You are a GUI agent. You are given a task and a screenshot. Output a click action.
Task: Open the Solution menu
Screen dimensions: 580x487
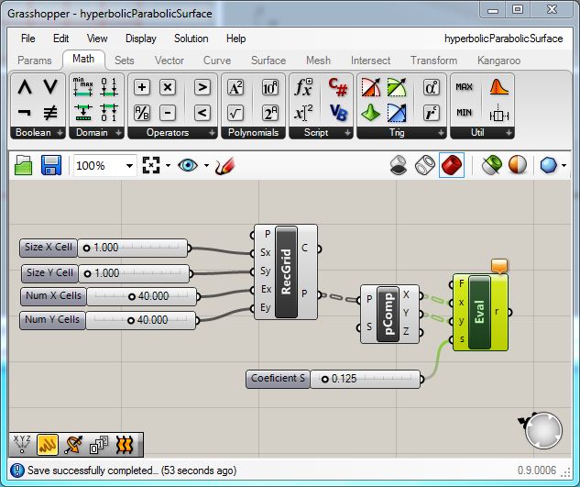[192, 39]
